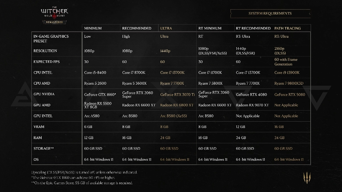The width and height of the screenshot is (342, 192).
Task: Click the 'Core i7 11700K' cell
Action: (210, 73)
